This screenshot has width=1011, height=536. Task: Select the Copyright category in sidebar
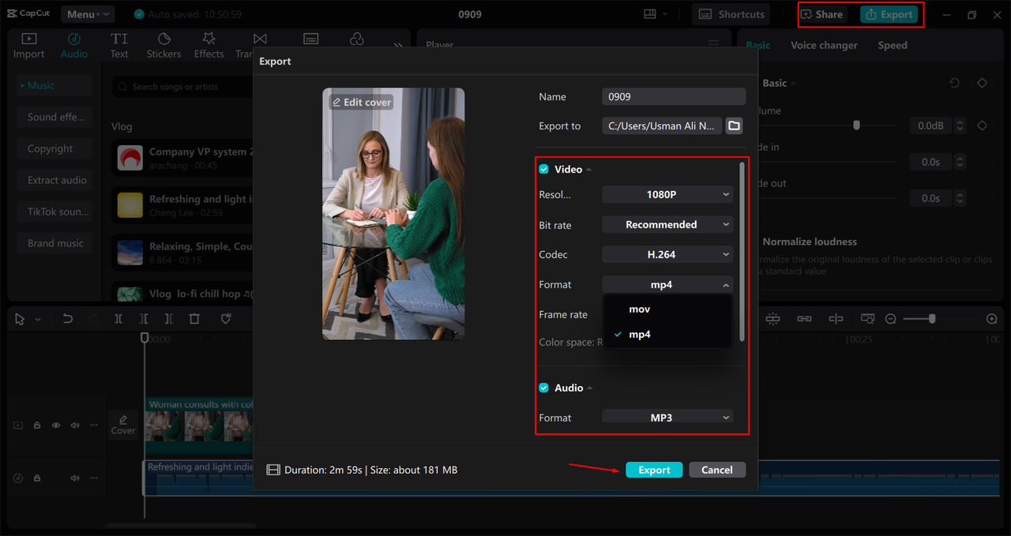(54, 148)
